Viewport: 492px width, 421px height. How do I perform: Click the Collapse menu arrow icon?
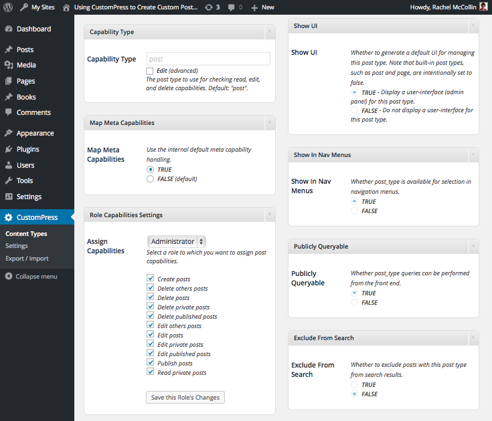9,276
